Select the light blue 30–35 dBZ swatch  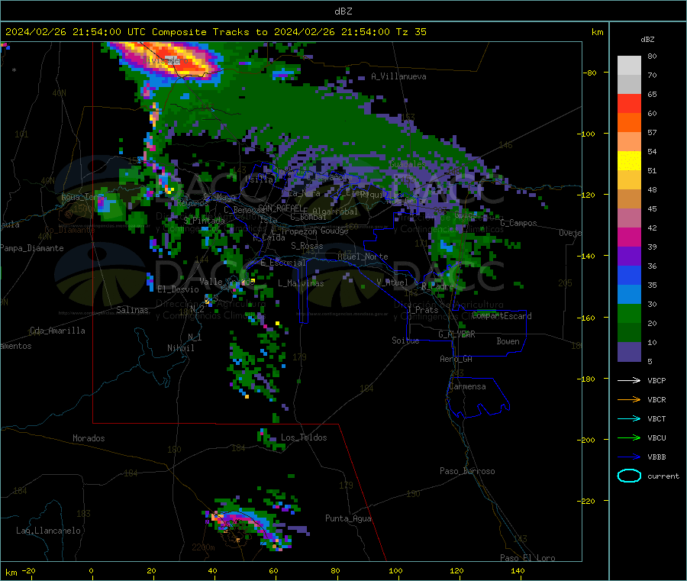click(629, 295)
